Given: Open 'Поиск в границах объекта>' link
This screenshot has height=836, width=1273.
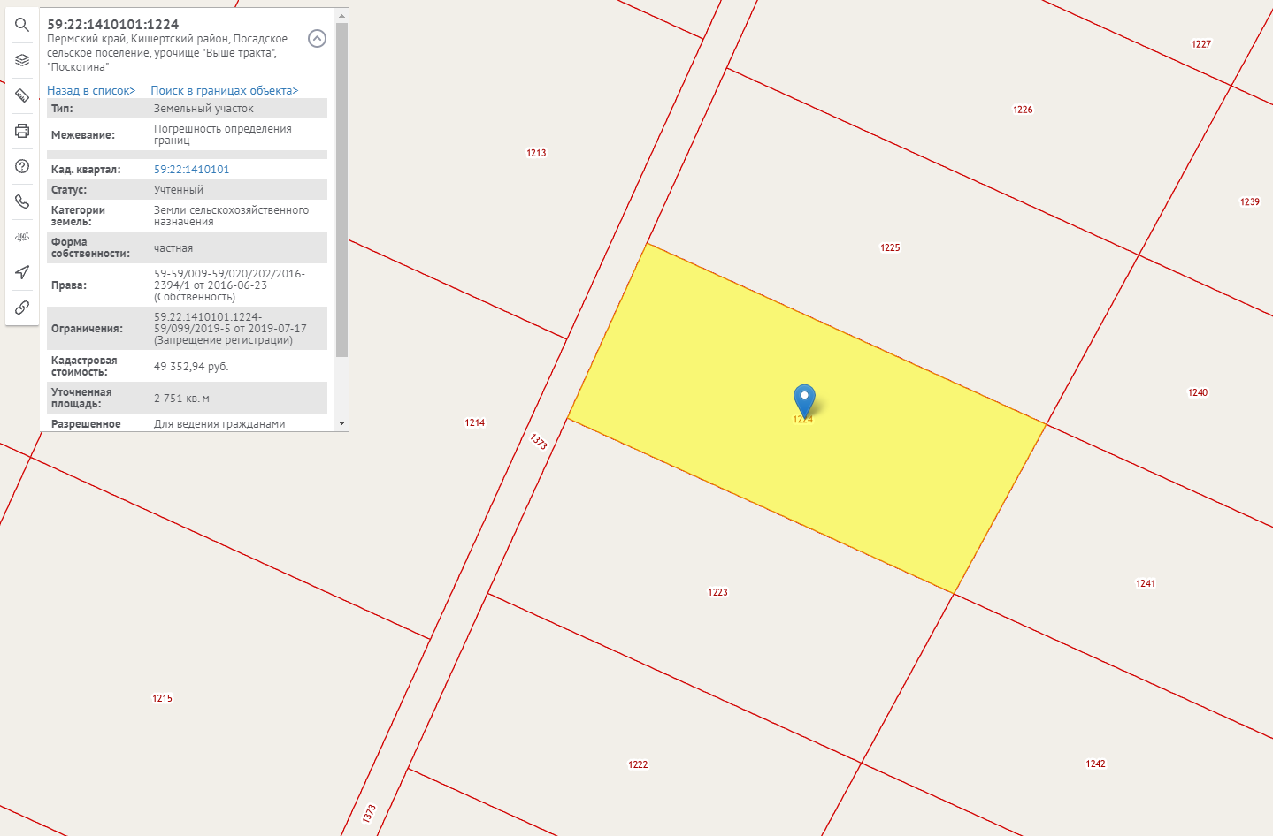Looking at the screenshot, I should coord(225,90).
